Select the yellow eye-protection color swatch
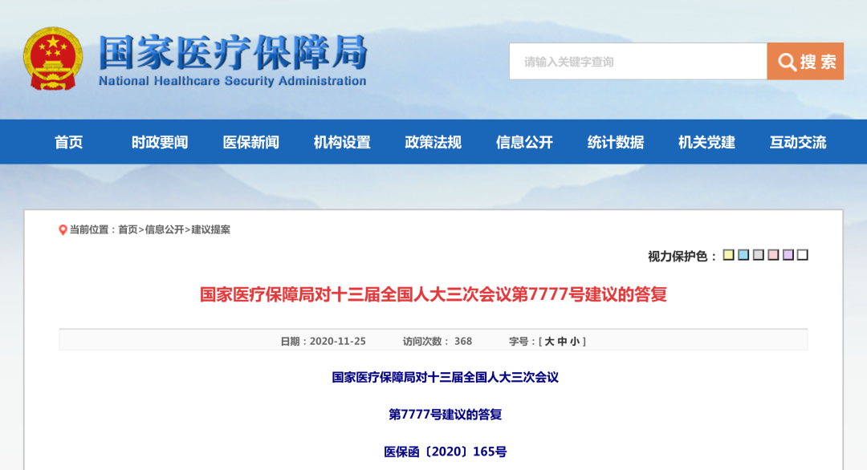This screenshot has width=867, height=470. [x=728, y=255]
